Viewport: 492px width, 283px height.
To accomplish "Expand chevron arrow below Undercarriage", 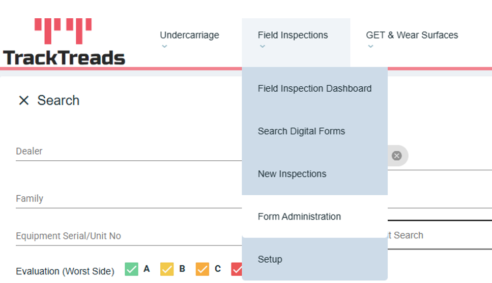I will click(164, 47).
